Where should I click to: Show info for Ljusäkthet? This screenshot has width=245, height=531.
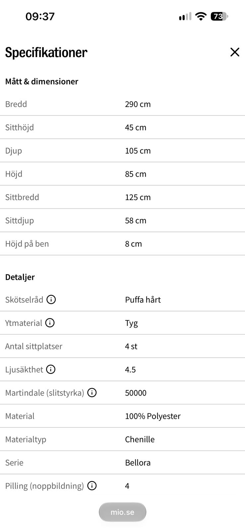51,369
